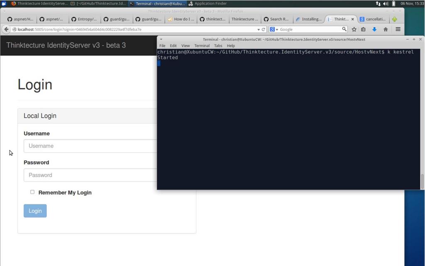The height and width of the screenshot is (266, 425).
Task: Open the Terminal's Edit menu
Action: (173, 46)
